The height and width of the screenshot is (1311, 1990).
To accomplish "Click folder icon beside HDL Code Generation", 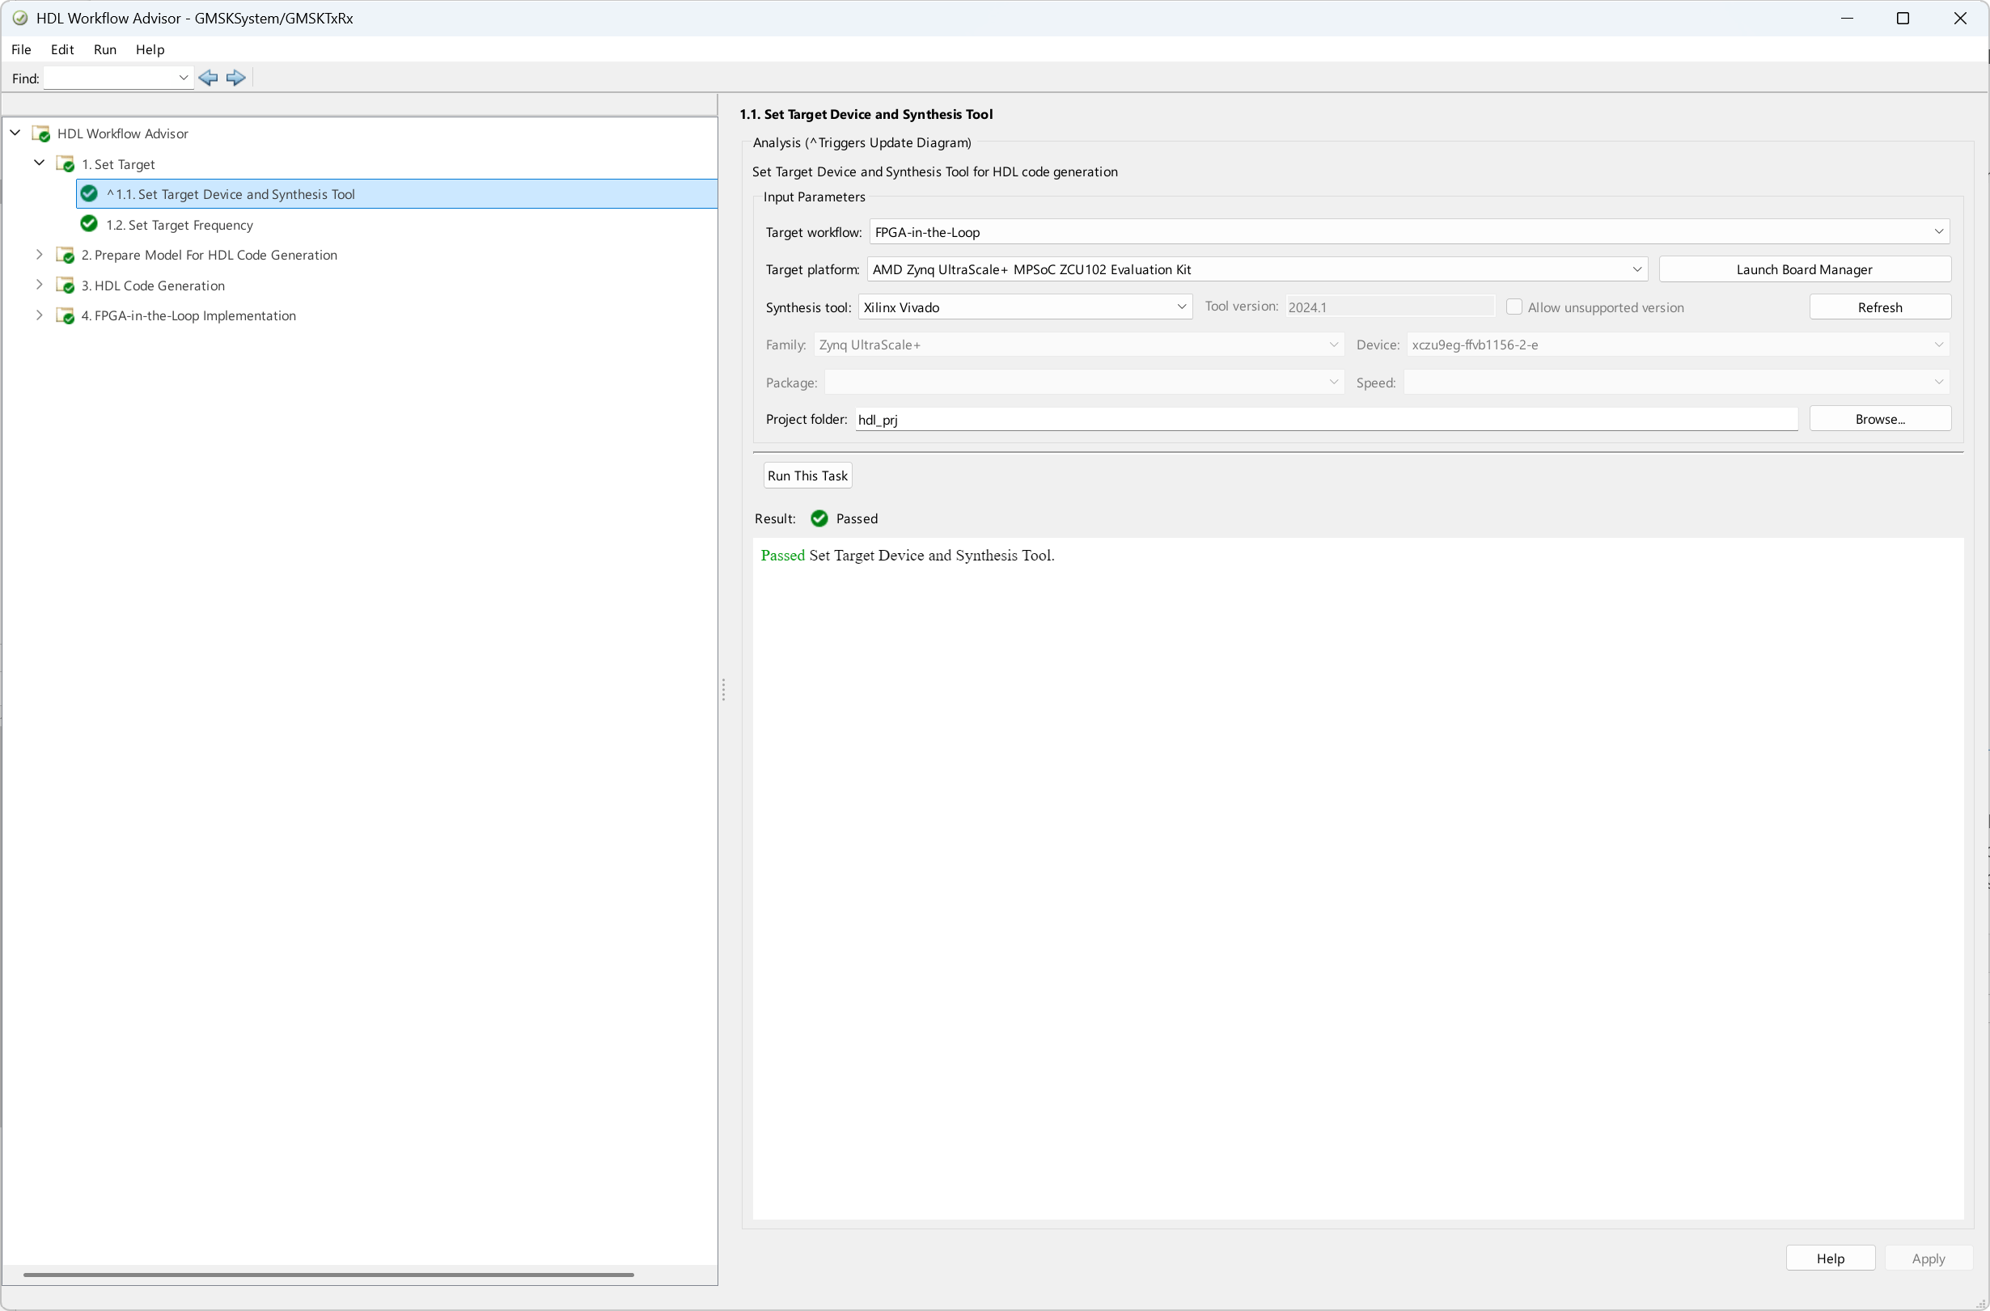I will tap(66, 286).
